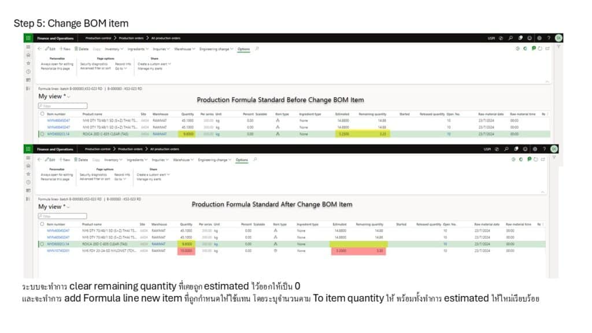592x333 pixels.
Task: Click Personalize this page in Before Change screenshot
Action: [x=55, y=69]
